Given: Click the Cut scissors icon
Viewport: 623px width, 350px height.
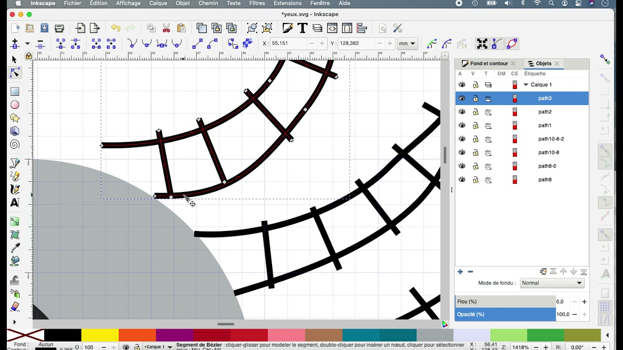Looking at the screenshot, I should pos(166,28).
